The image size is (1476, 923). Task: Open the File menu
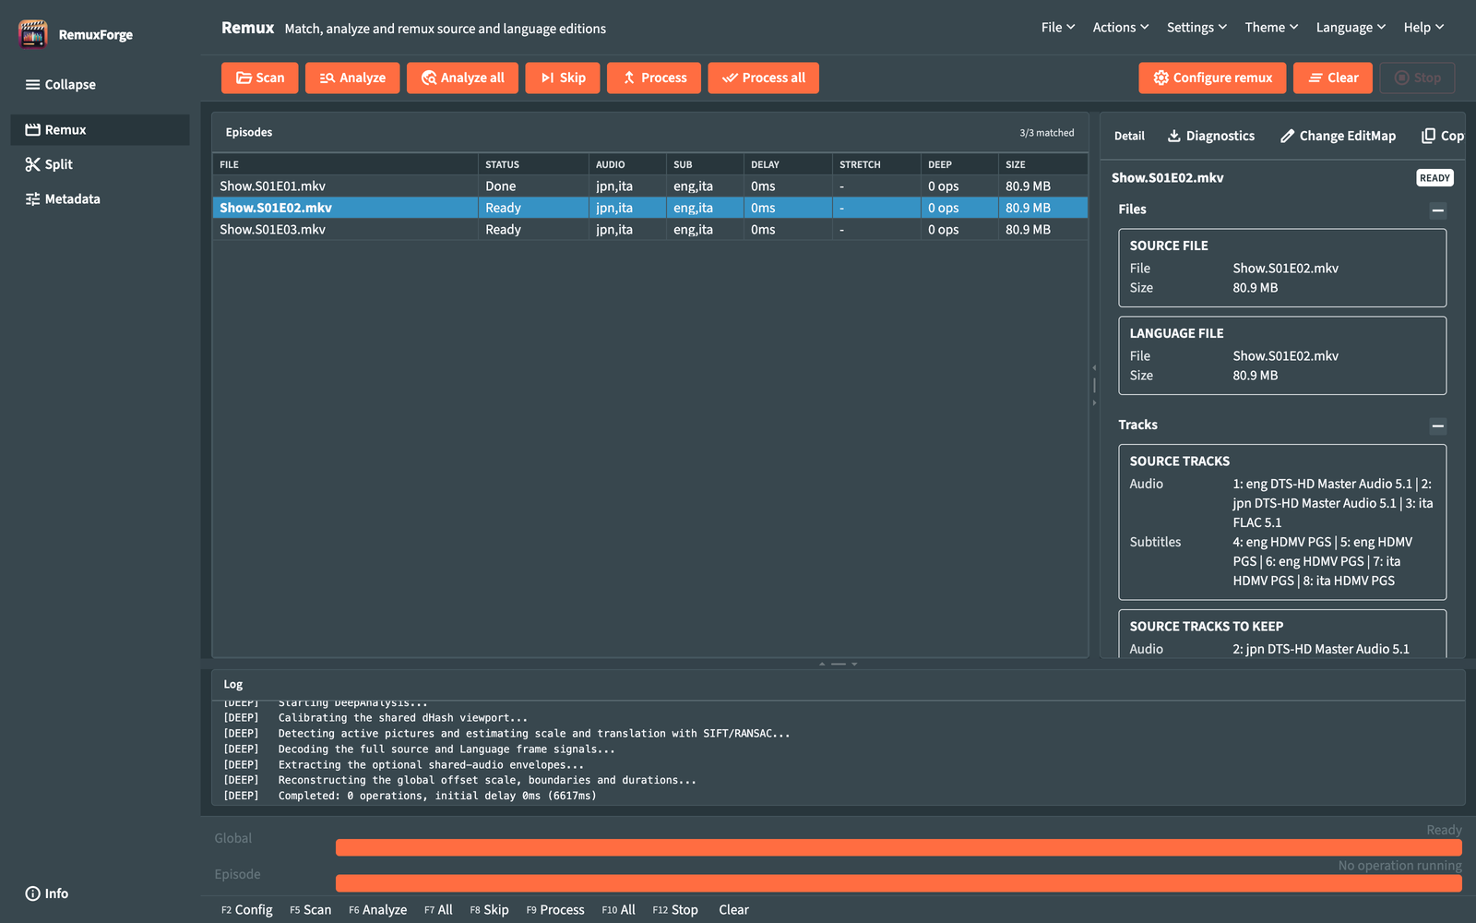point(1058,28)
